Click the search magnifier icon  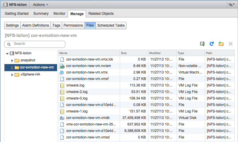coord(9,44)
